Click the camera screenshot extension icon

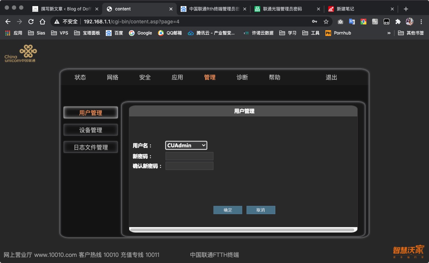(340, 22)
